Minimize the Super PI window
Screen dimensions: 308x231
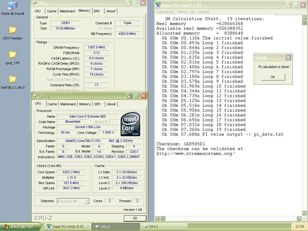pyautogui.click(x=289, y=5)
